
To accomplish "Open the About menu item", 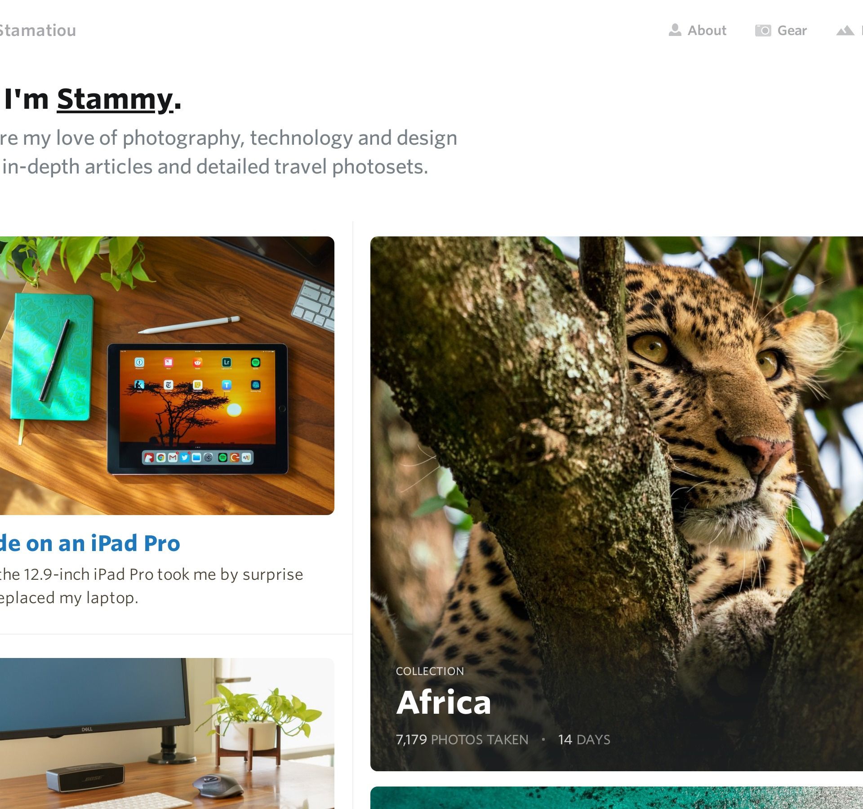I will [x=698, y=30].
